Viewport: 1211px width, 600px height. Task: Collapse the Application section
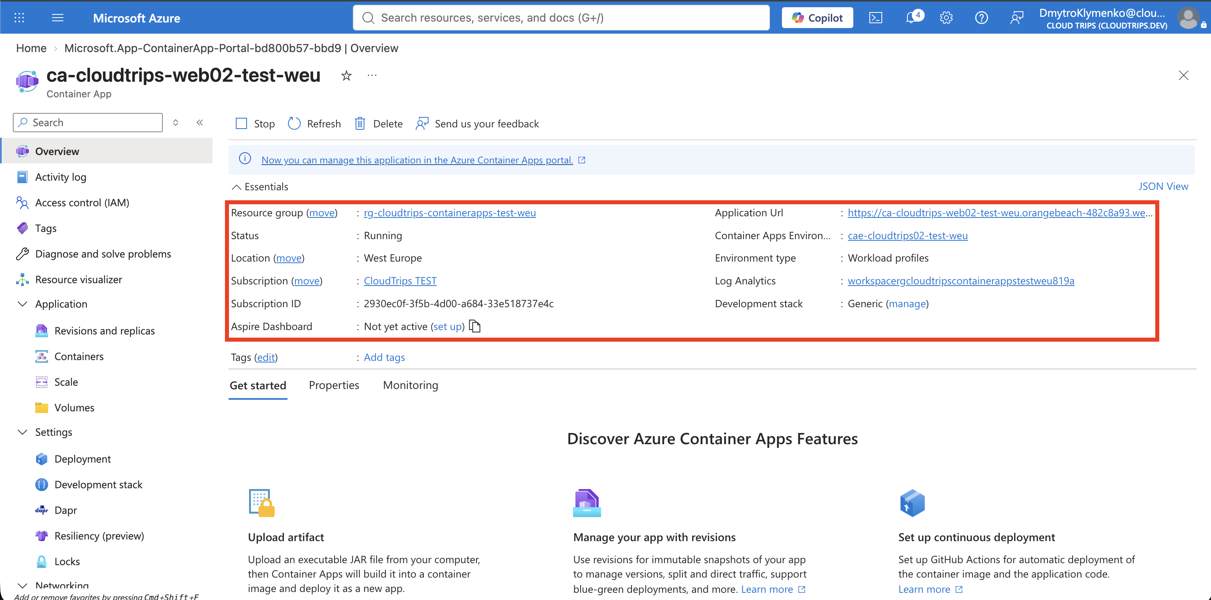(x=22, y=304)
